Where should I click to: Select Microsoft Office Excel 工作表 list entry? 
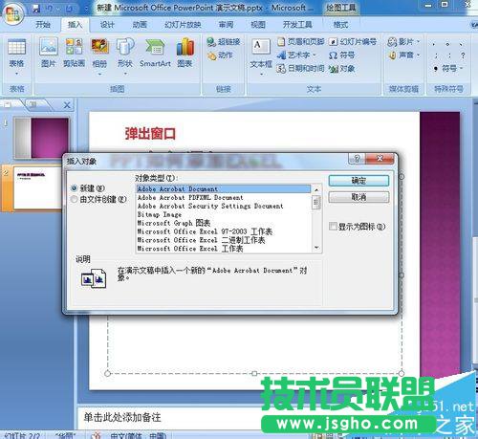(190, 249)
